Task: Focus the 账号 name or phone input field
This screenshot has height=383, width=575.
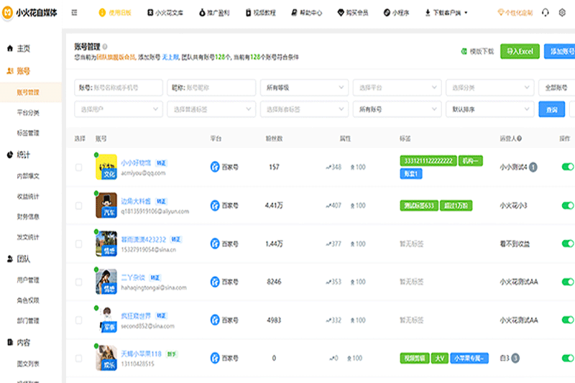Action: [119, 88]
